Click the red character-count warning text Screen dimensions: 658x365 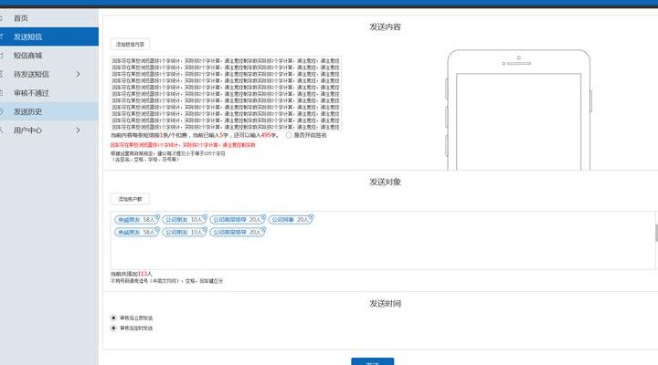[183, 145]
